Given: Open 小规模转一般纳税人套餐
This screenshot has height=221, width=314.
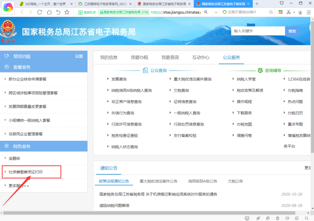Looking at the screenshot, I should click(x=29, y=120).
